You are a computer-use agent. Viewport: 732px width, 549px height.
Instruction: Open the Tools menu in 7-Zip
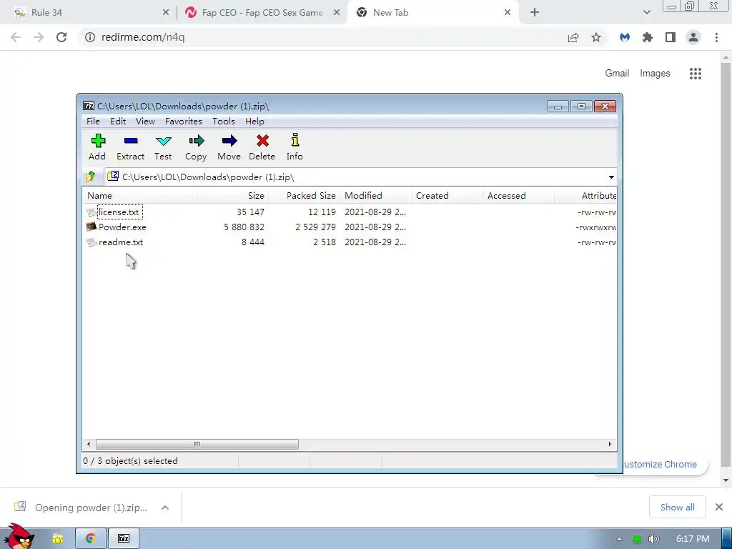224,122
